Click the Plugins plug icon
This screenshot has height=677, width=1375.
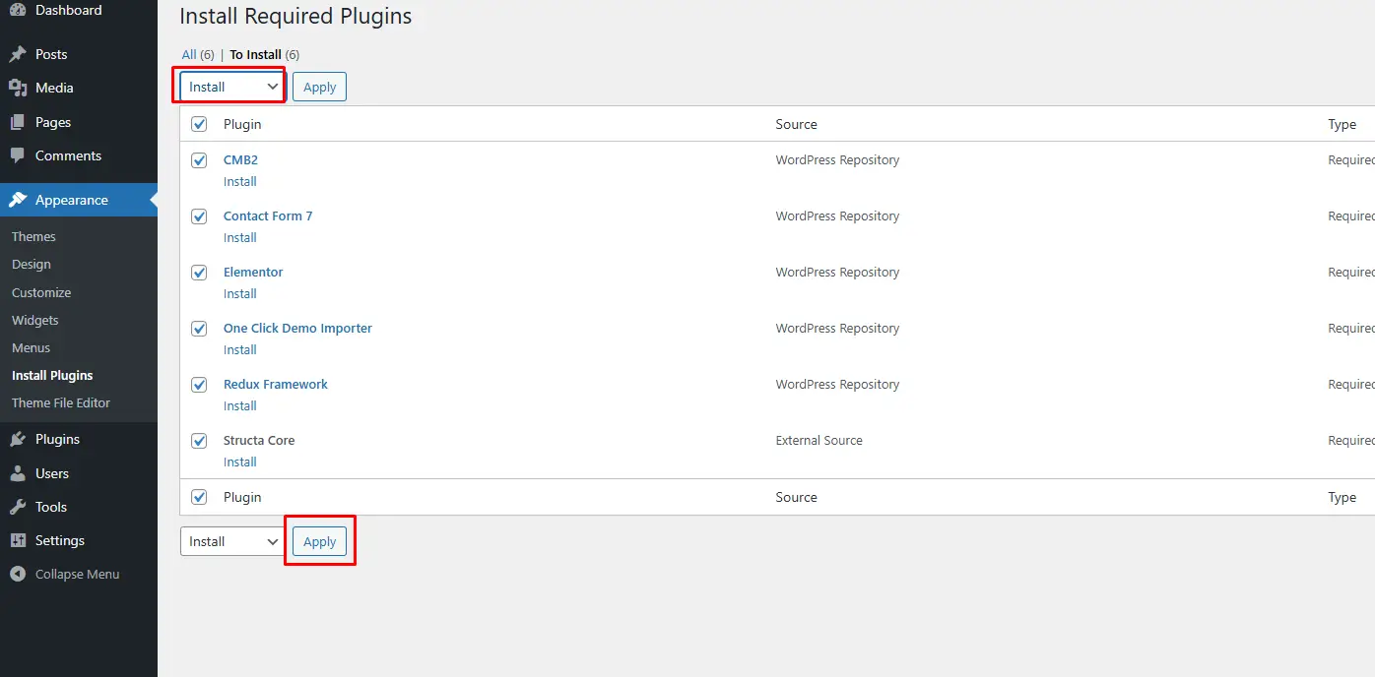18,439
